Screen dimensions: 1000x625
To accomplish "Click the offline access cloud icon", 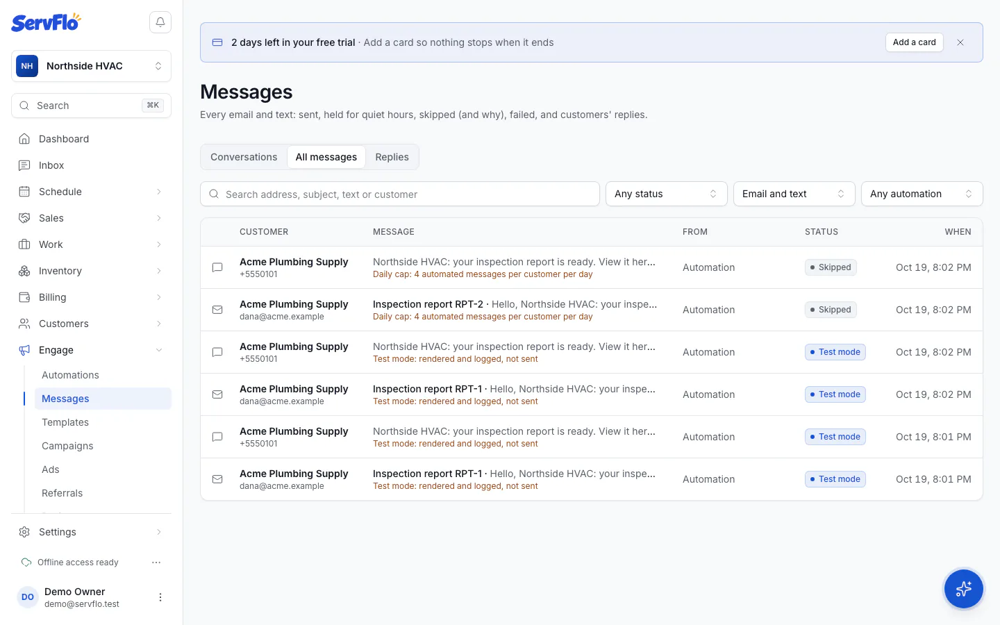I will pos(26,562).
